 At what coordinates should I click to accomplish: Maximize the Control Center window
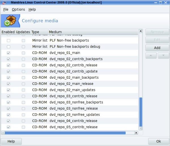click(160, 3)
